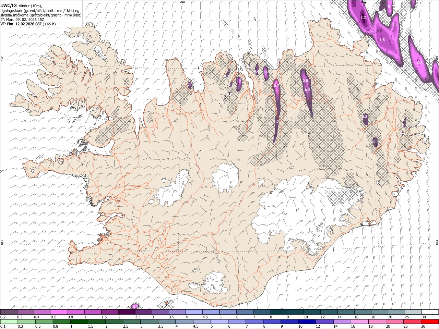439x329 pixels.
Task: Click the UWC/IG title in the header box
Action: click(8, 5)
